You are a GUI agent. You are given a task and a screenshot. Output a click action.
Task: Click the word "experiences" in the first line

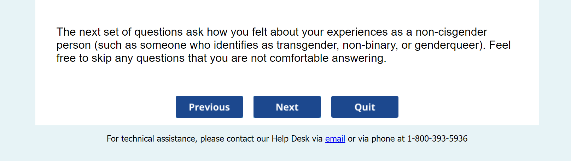pyautogui.click(x=357, y=32)
